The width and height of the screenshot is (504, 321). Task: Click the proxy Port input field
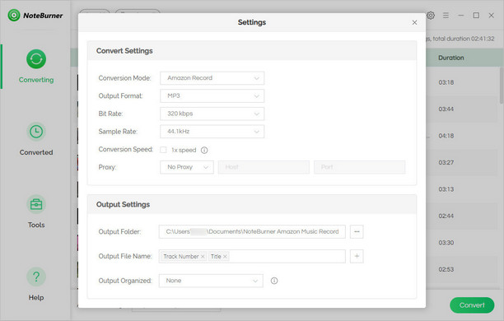coord(359,167)
